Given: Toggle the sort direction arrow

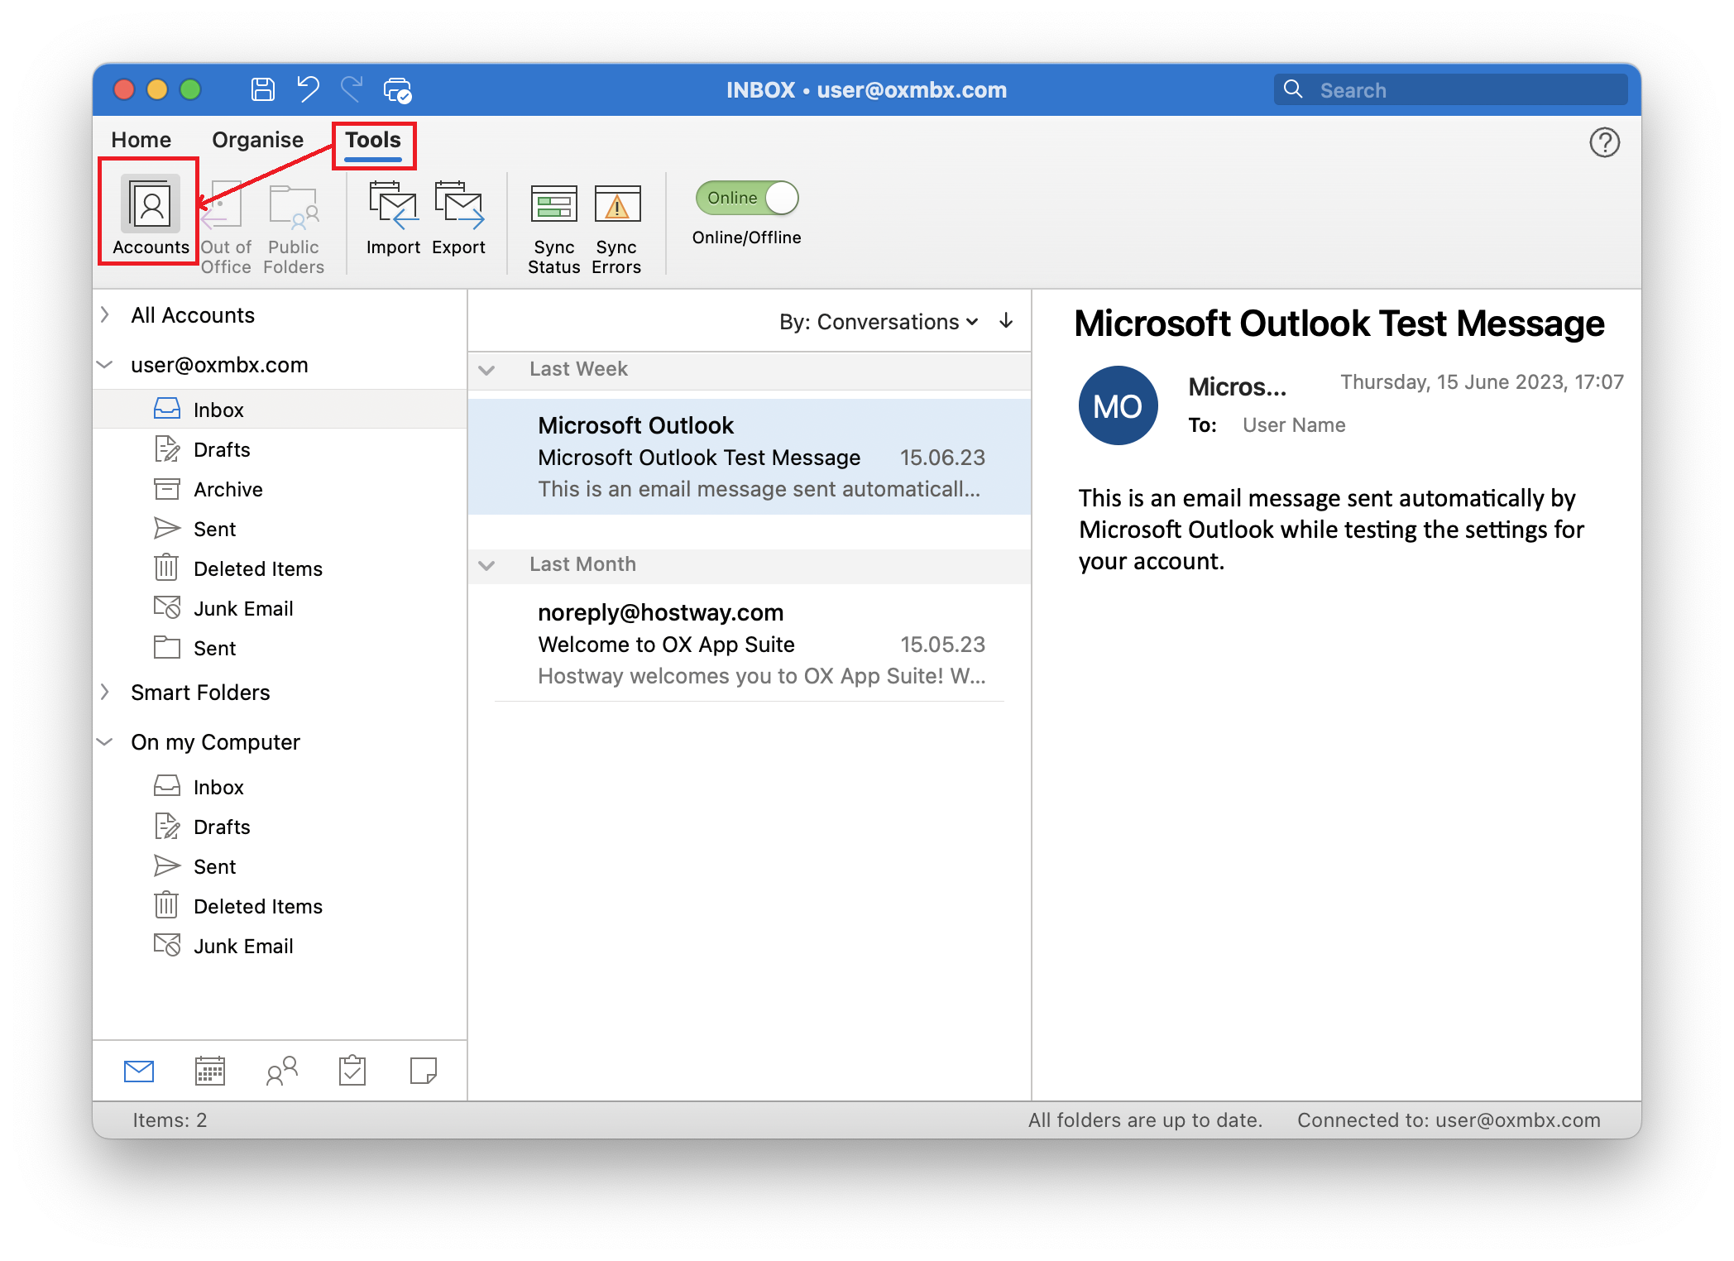Looking at the screenshot, I should click(x=1006, y=322).
